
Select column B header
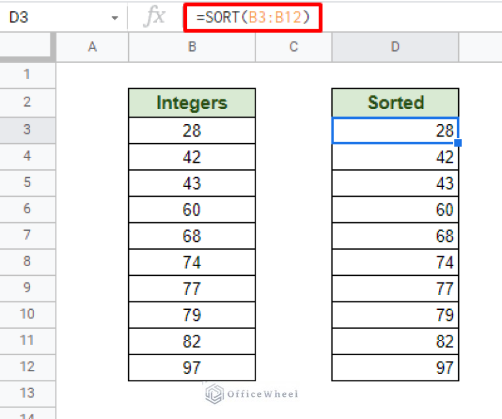coord(192,47)
